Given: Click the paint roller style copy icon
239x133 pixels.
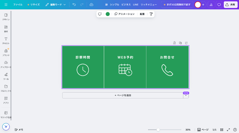Looking at the screenshot, I should coord(151,14).
